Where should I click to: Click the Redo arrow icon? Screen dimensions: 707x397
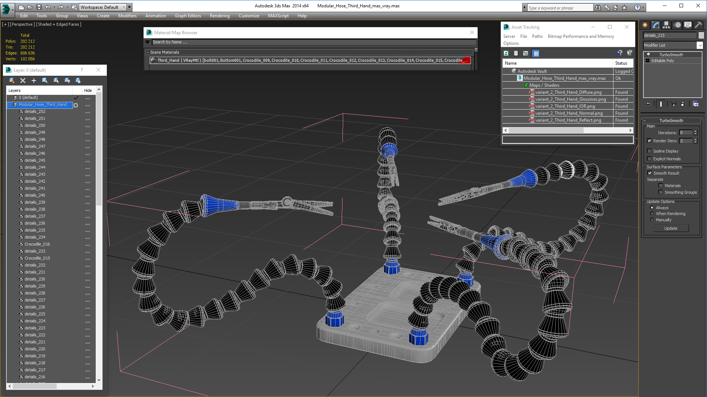pyautogui.click(x=61, y=7)
